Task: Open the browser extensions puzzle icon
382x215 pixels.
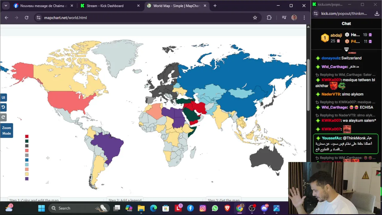Action: [269, 18]
